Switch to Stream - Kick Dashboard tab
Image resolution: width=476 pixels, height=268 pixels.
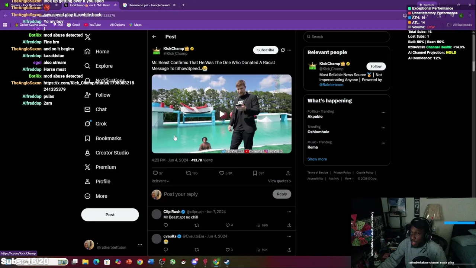[31, 5]
